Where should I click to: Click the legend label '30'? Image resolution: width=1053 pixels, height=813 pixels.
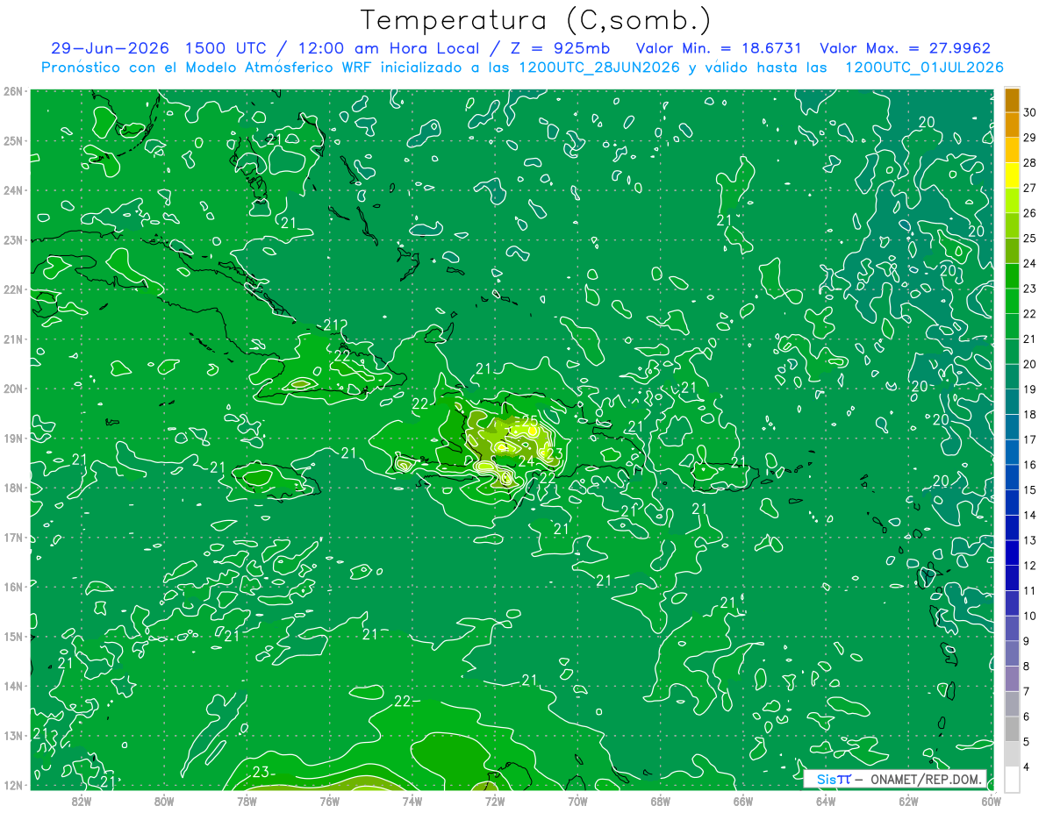coord(1030,112)
